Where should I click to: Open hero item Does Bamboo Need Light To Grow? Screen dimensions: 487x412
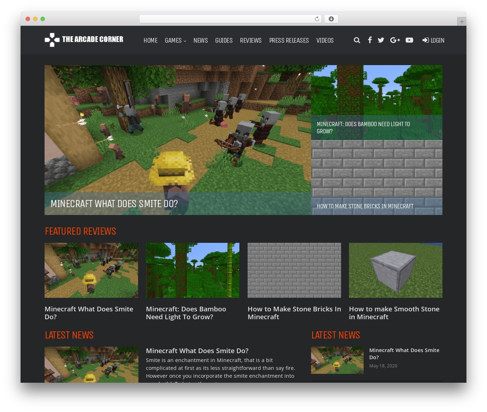[363, 128]
